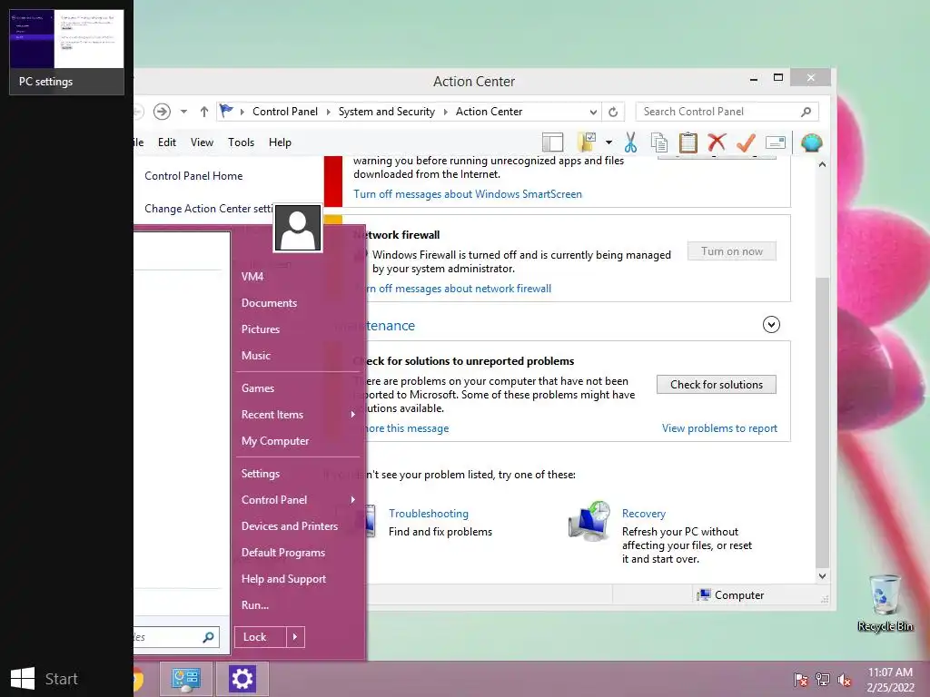930x697 pixels.
Task: Click scroll up arrow in Action Center
Action: [x=822, y=164]
